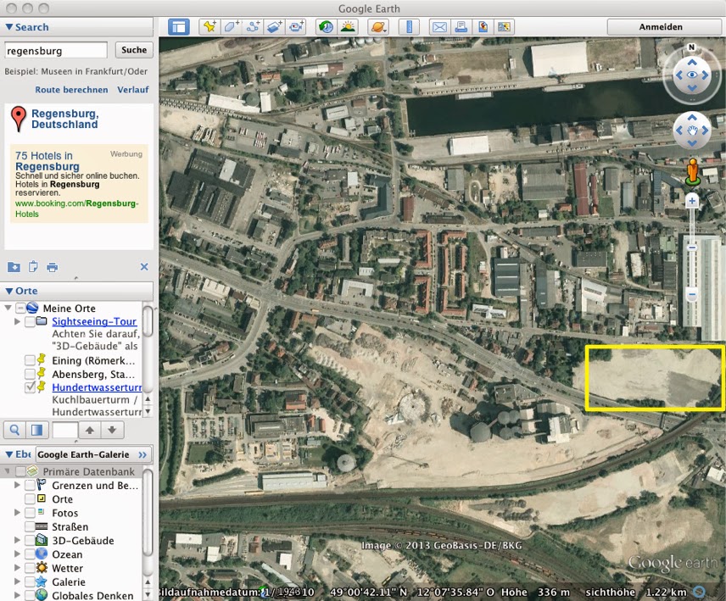Screen dimensions: 726x601
Task: Open the Regensburg, Deutschland search result
Action: point(64,119)
